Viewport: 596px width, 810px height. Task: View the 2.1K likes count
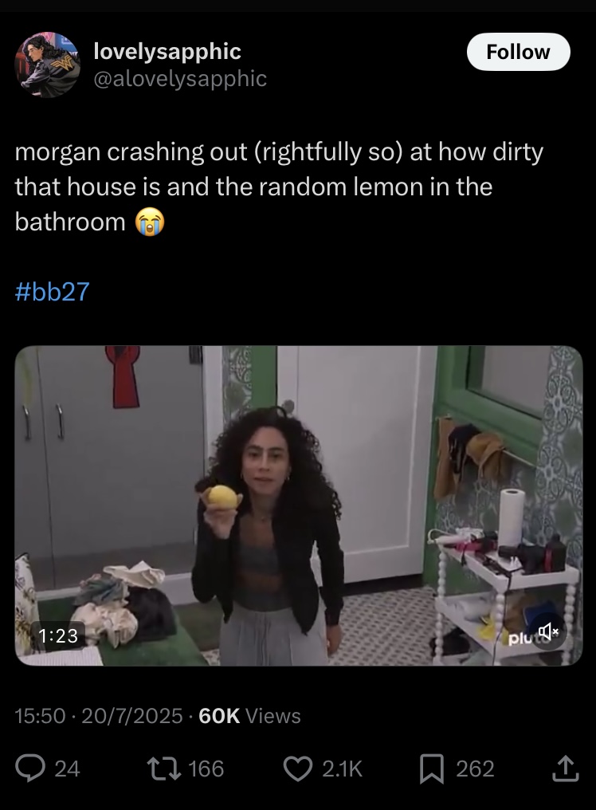tap(342, 769)
